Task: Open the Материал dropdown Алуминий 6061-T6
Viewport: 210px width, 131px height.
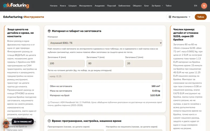Action: coord(105,43)
